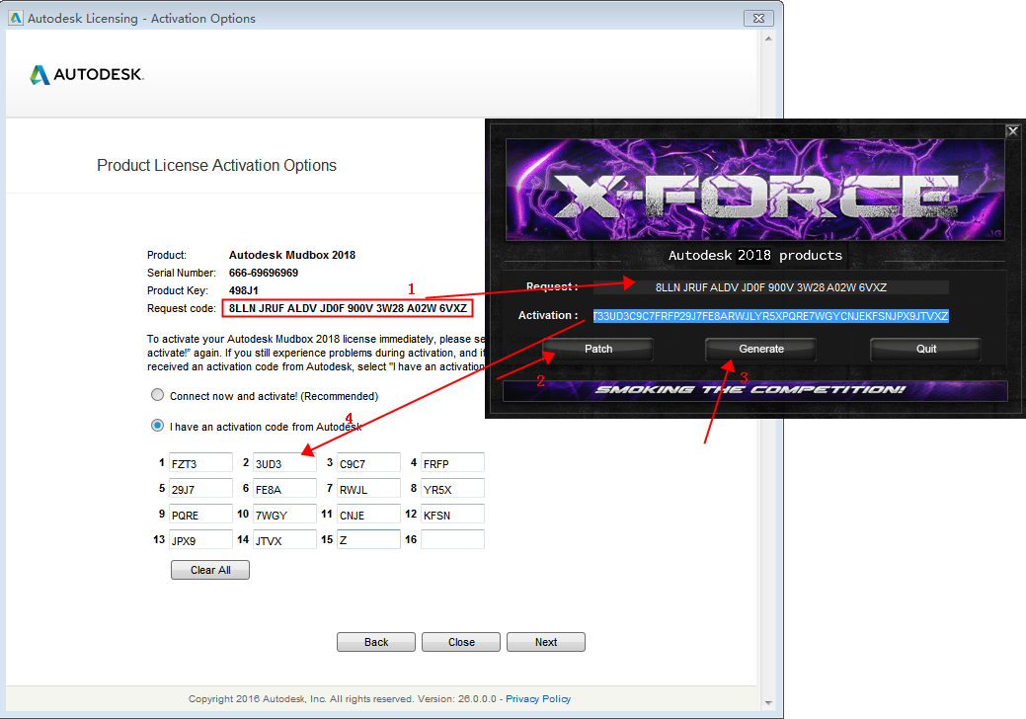Click the Autodesk logo in the header

click(87, 75)
